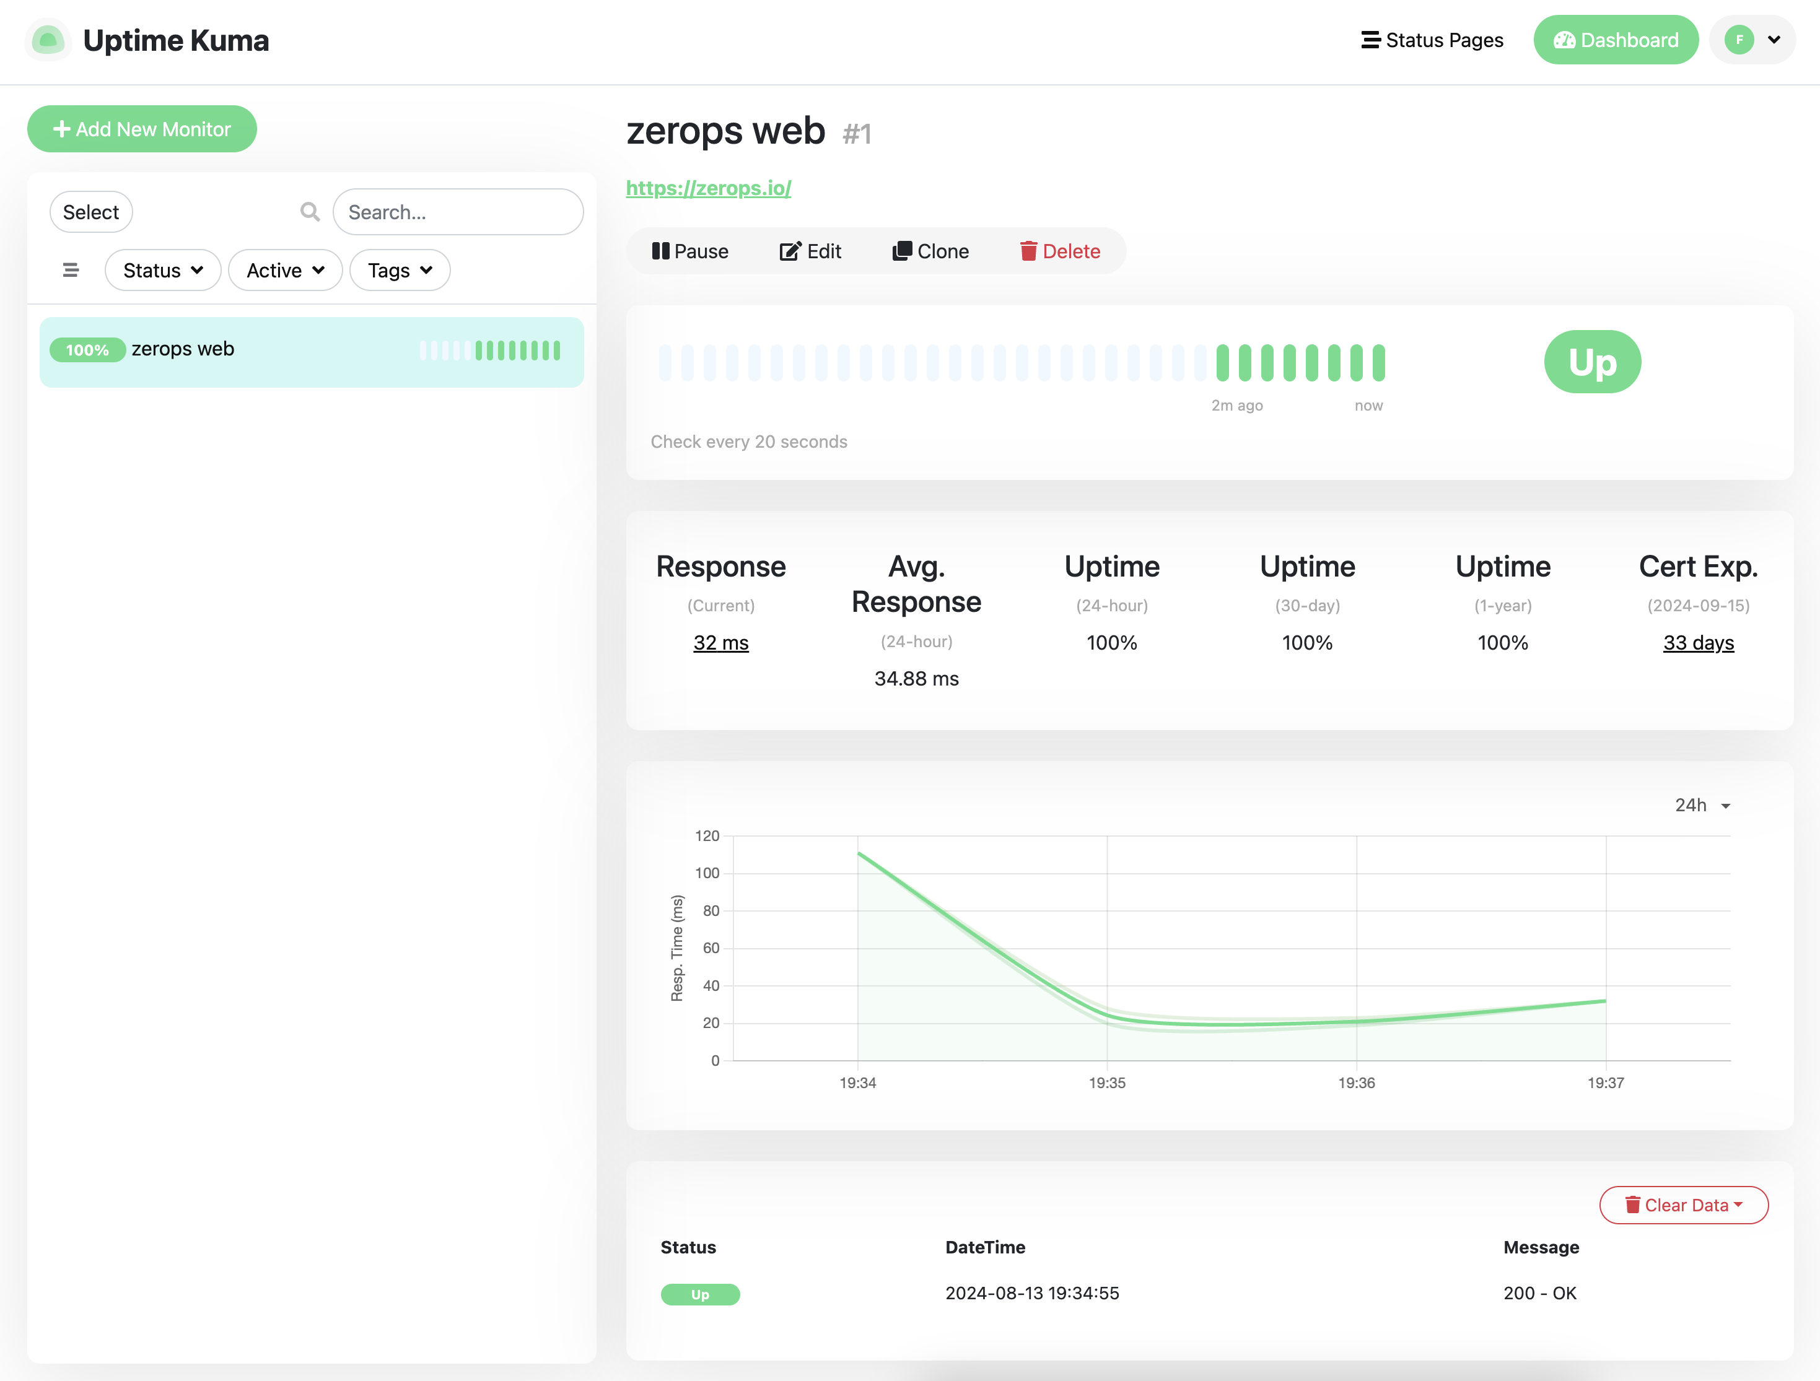Expand the Tags filter dropdown
This screenshot has height=1381, width=1820.
(x=399, y=270)
